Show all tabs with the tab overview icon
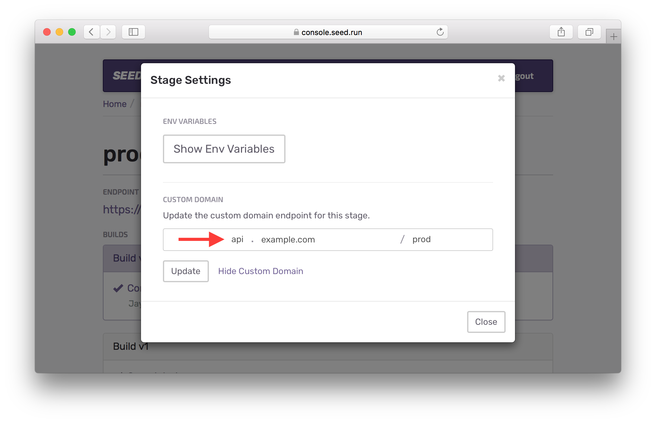Screen dimensions: 656x423 point(589,32)
